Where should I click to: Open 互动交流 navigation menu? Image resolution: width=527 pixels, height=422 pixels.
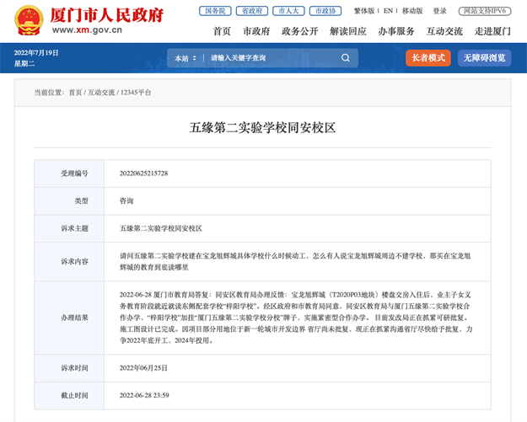[444, 31]
